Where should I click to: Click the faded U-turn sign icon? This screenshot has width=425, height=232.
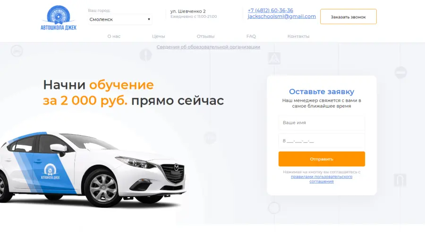pos(400,180)
